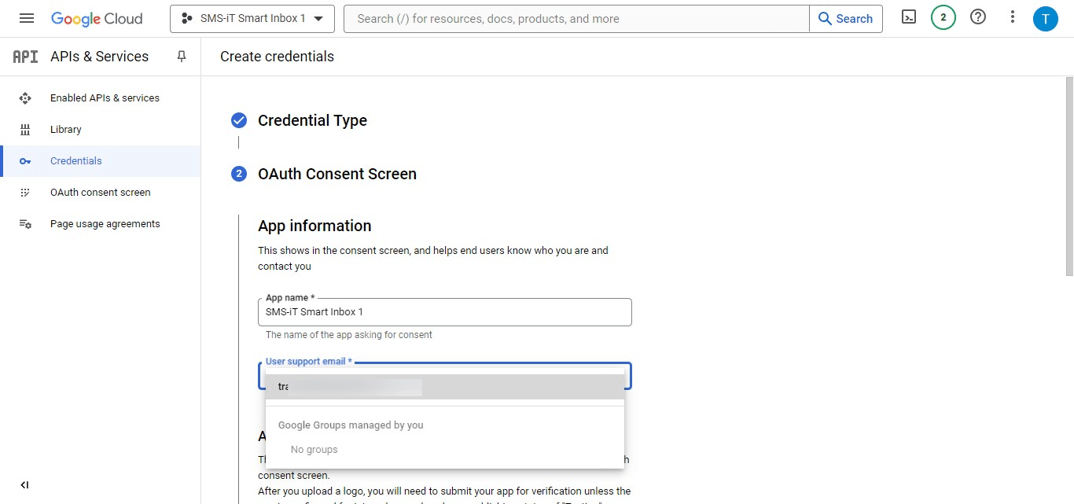Image resolution: width=1074 pixels, height=504 pixels.
Task: Open the main navigation hamburger menu
Action: pyautogui.click(x=26, y=18)
